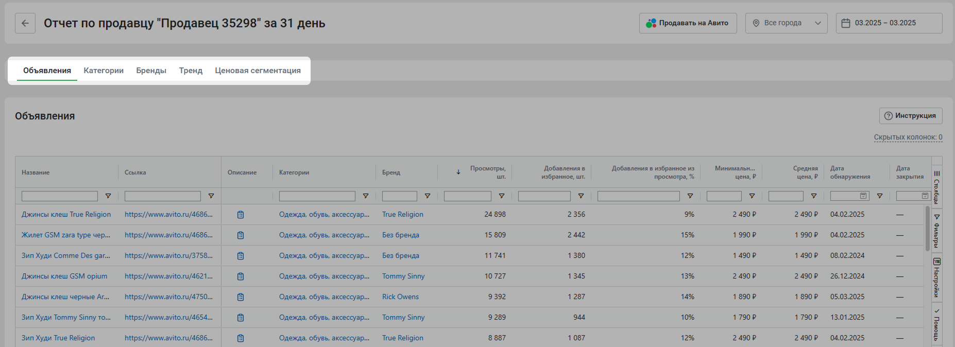Open Tommy Sinny brand in Джинсы клеш GSM opium row
This screenshot has height=347, width=955.
click(x=403, y=276)
